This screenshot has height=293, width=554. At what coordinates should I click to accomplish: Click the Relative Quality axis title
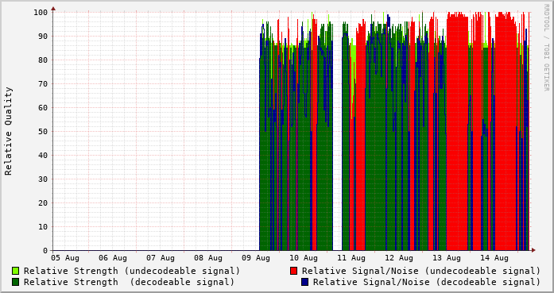(x=9, y=131)
